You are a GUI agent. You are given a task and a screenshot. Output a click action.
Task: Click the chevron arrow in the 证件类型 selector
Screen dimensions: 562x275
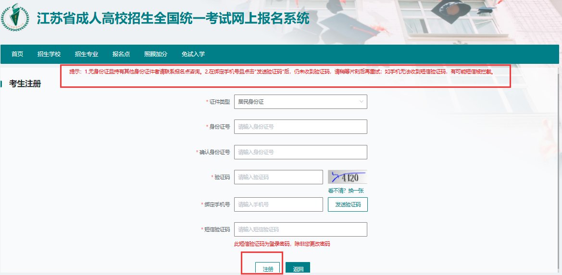[361, 102]
